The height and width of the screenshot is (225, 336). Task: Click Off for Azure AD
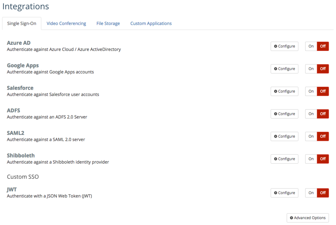click(323, 46)
